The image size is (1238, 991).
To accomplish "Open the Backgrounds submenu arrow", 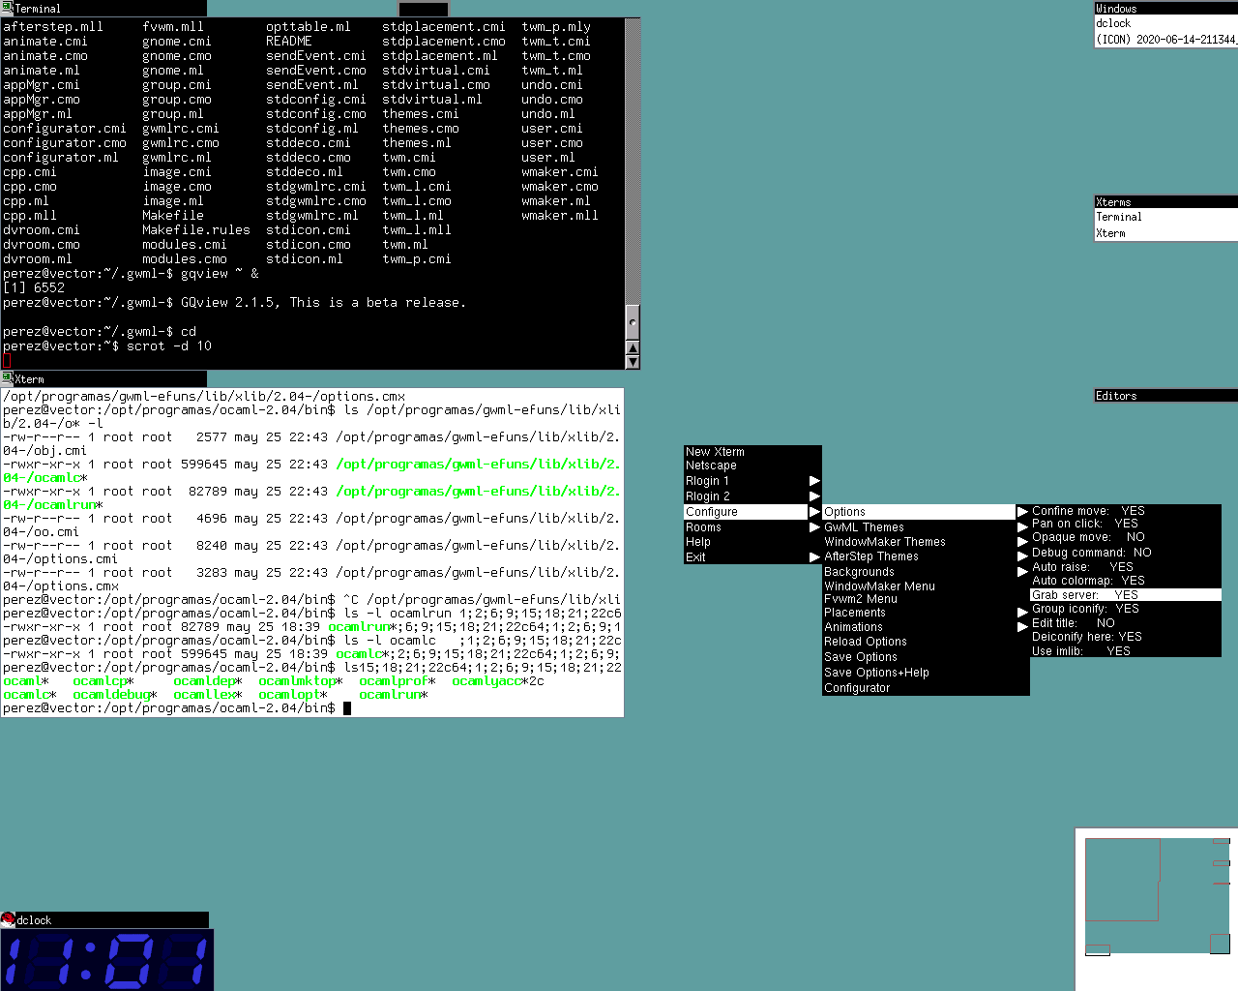I will point(1022,572).
